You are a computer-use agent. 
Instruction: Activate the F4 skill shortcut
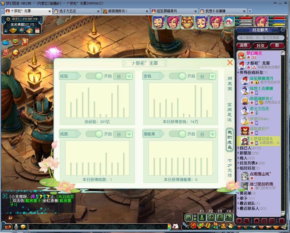pyautogui.click(x=228, y=217)
